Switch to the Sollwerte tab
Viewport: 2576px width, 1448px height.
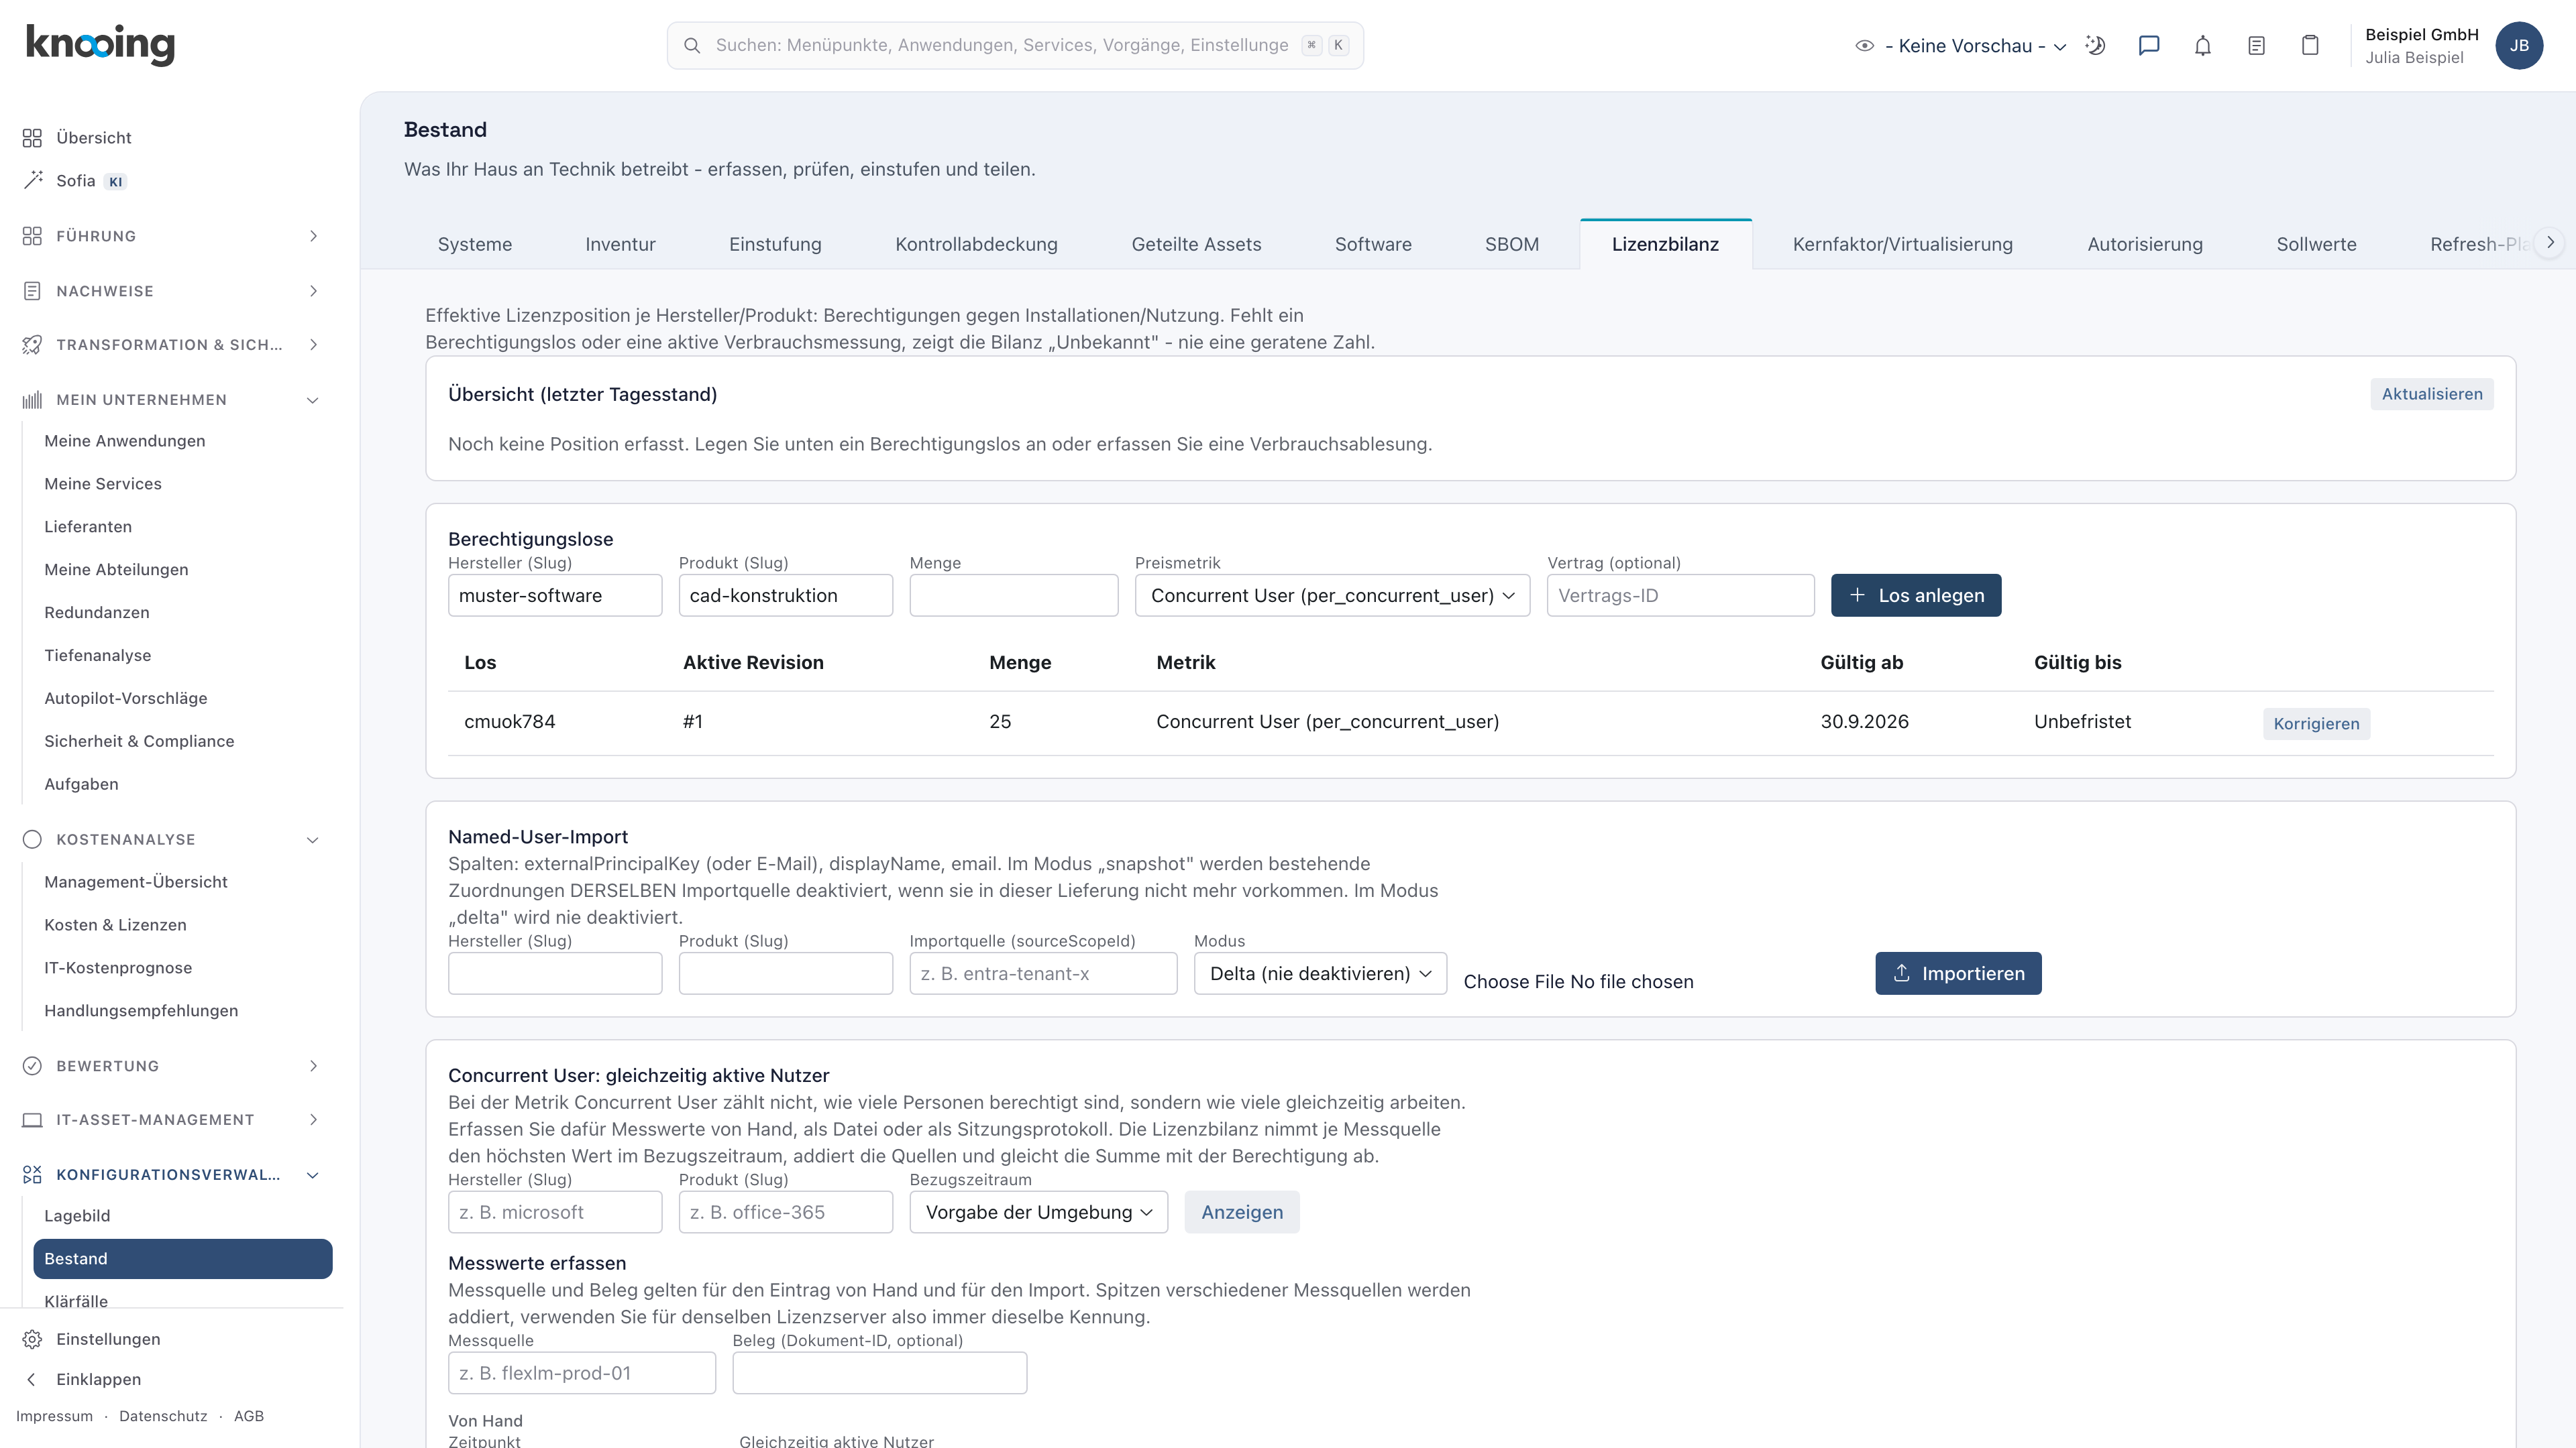click(2316, 244)
